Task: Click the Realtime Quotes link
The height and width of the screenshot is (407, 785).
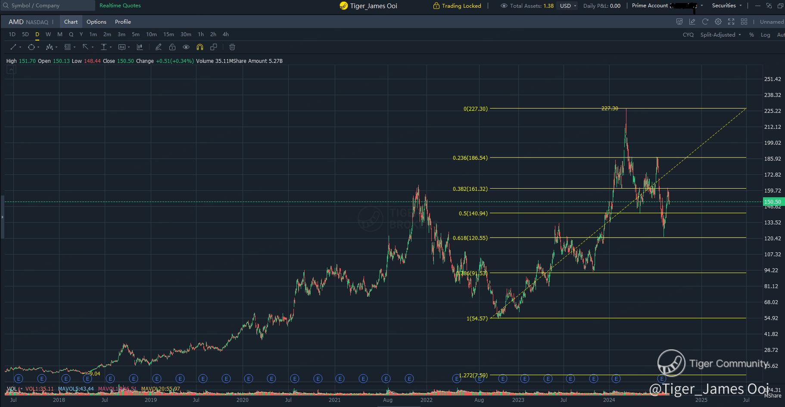Action: click(120, 6)
